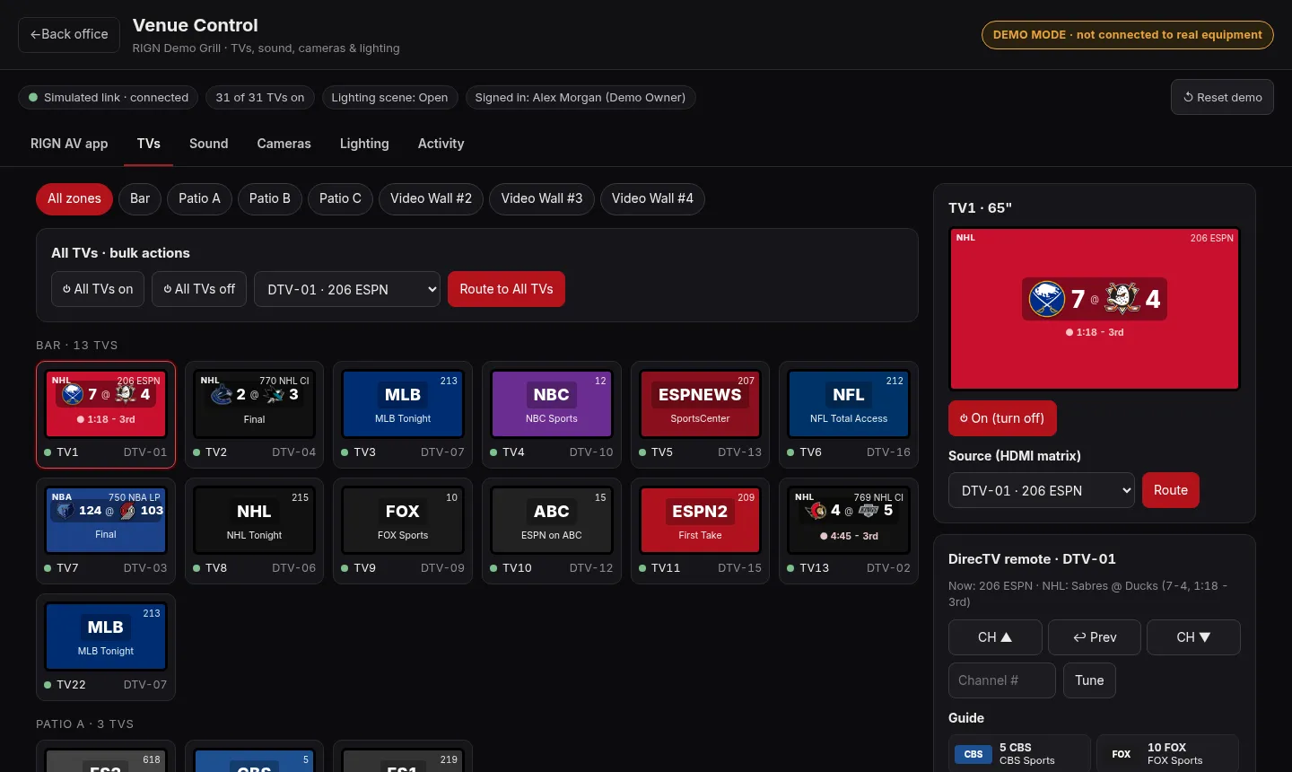Open the Source HDMI matrix dropdown
Screen dimensions: 1292x772
click(1042, 490)
